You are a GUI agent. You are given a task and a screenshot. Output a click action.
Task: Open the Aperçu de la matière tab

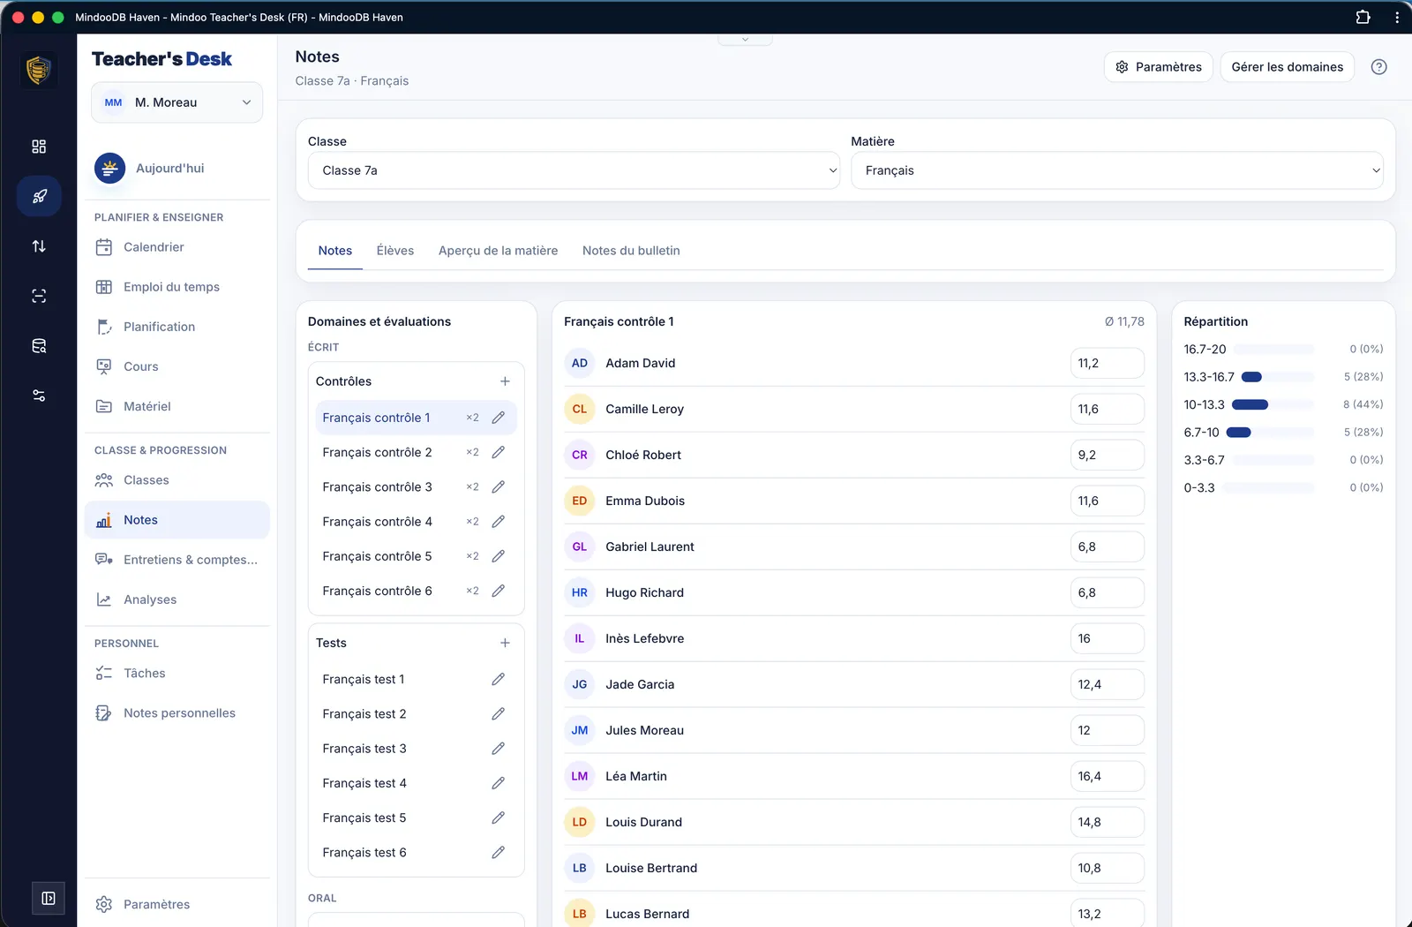pyautogui.click(x=499, y=251)
